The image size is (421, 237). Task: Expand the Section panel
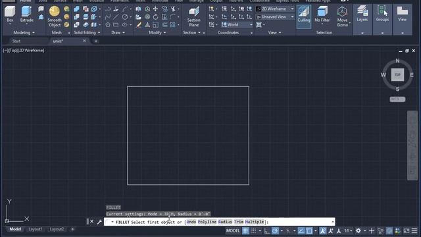pyautogui.click(x=191, y=32)
